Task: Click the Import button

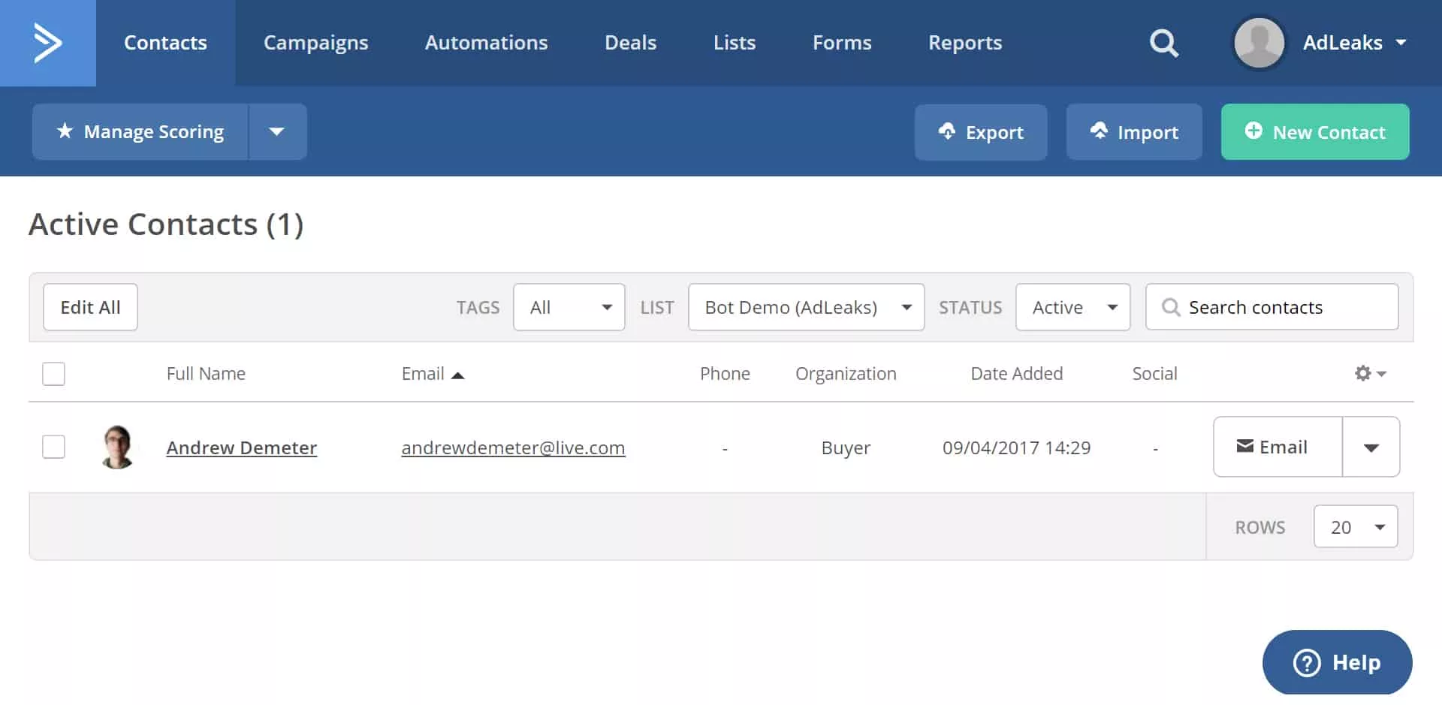Action: tap(1134, 132)
